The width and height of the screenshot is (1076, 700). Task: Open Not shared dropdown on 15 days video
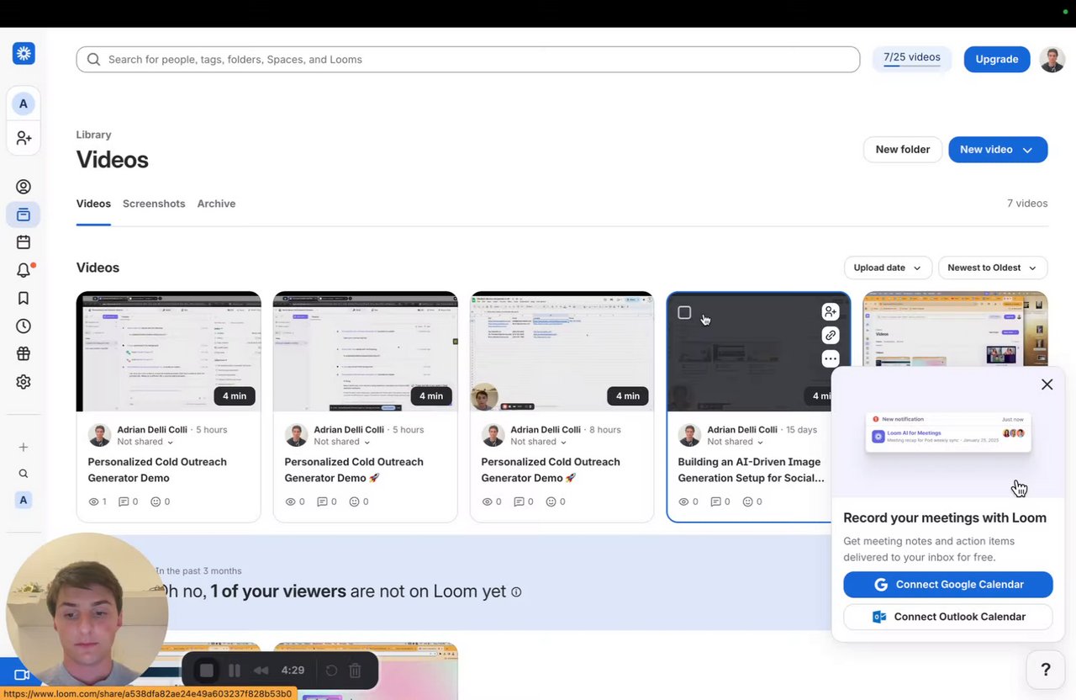[737, 442]
